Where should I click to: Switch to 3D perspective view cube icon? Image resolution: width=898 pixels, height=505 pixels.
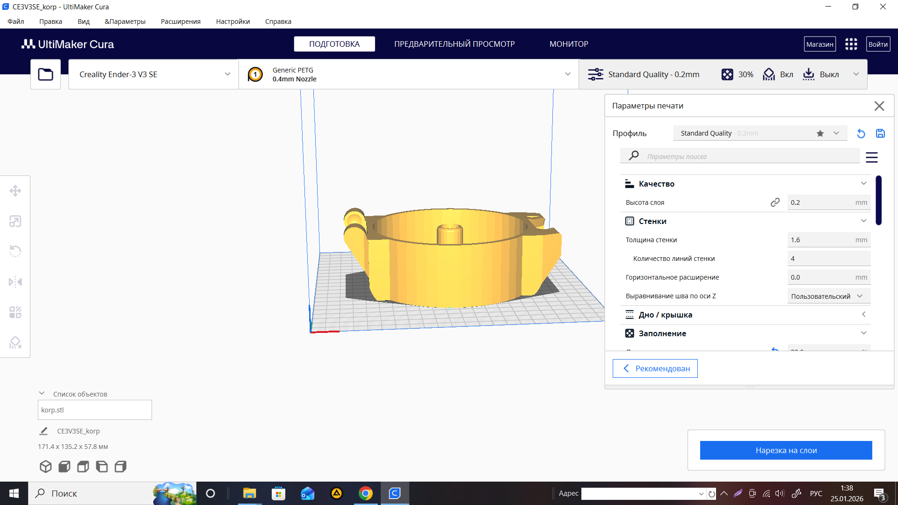pos(45,466)
